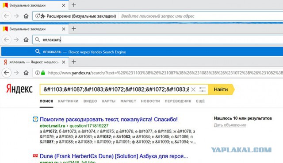Click the Яндекс logo
The width and height of the screenshot is (283, 163).
pyautogui.click(x=19, y=89)
